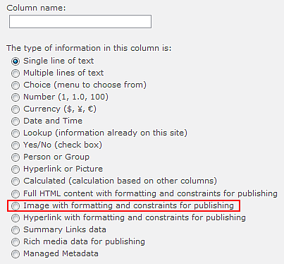Select the Person or Group option
284x264 pixels.
click(16, 157)
